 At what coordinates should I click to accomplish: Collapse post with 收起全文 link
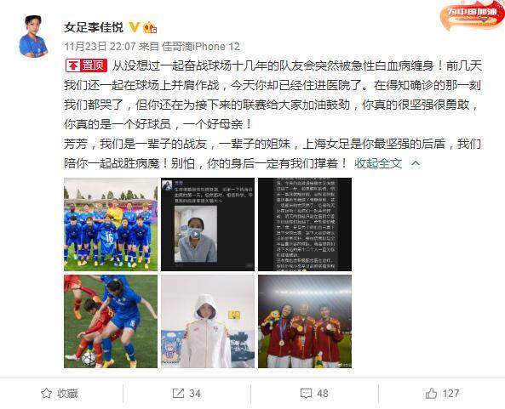(x=378, y=163)
